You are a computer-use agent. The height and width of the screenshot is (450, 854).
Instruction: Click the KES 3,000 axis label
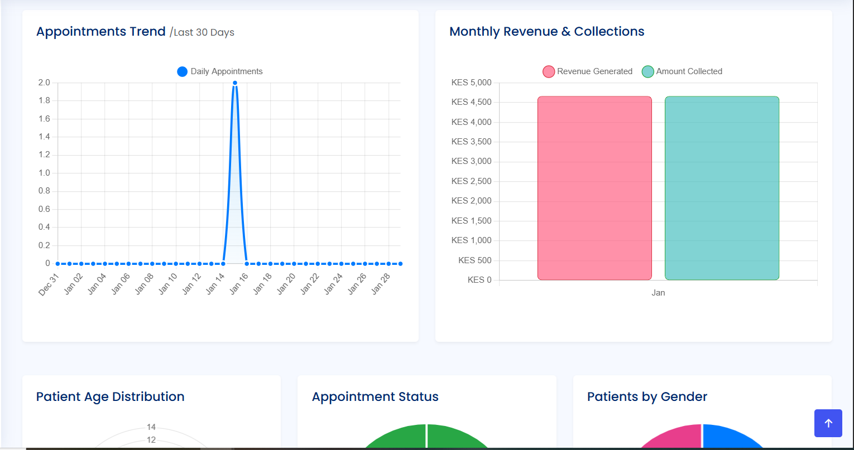(472, 161)
